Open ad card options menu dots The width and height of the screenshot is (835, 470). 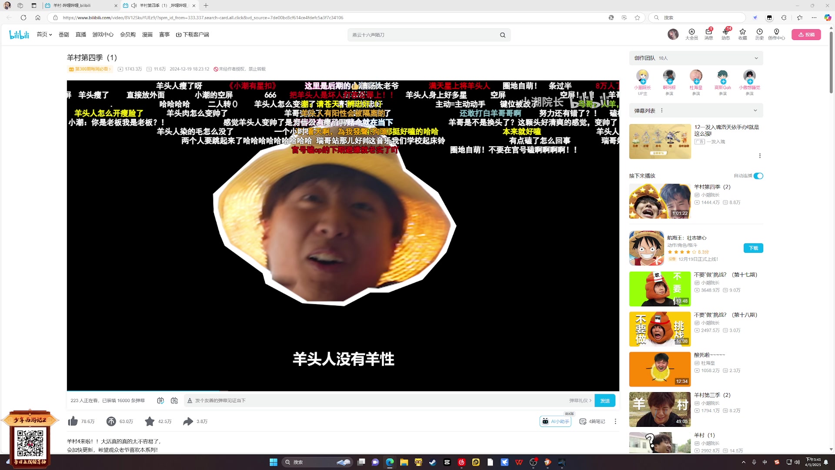pyautogui.click(x=760, y=156)
